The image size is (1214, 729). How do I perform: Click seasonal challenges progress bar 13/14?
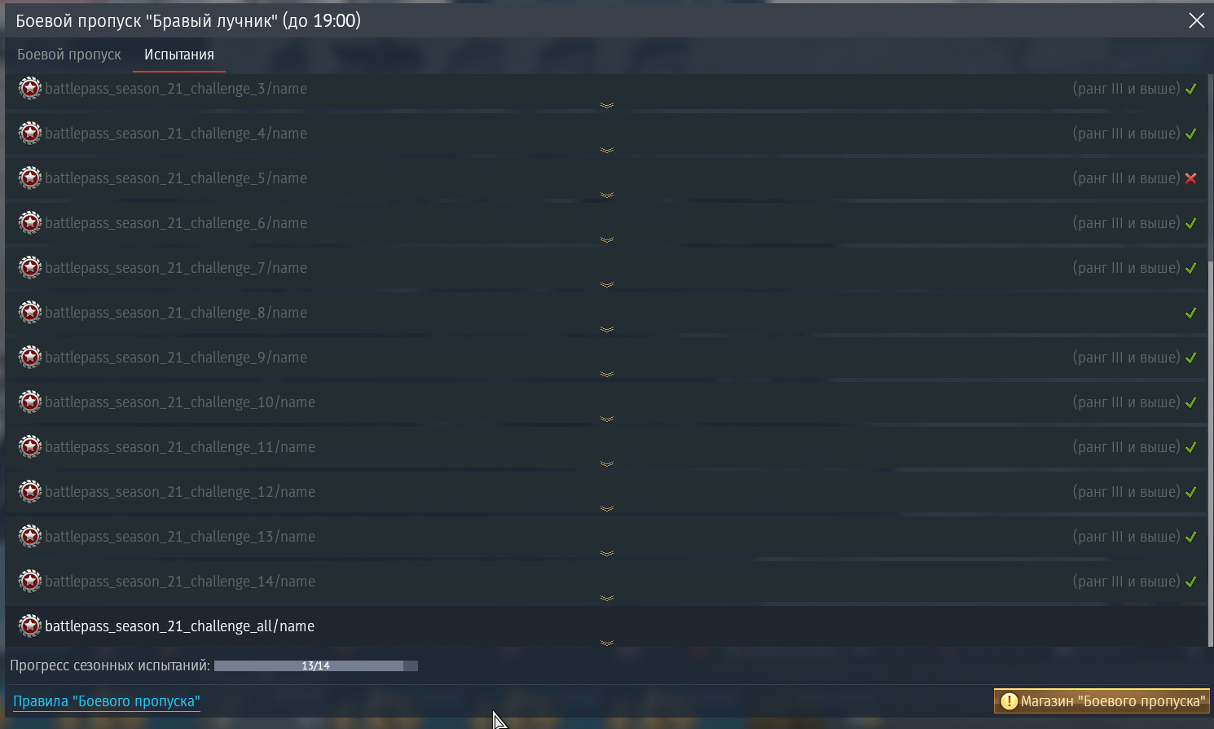(316, 665)
